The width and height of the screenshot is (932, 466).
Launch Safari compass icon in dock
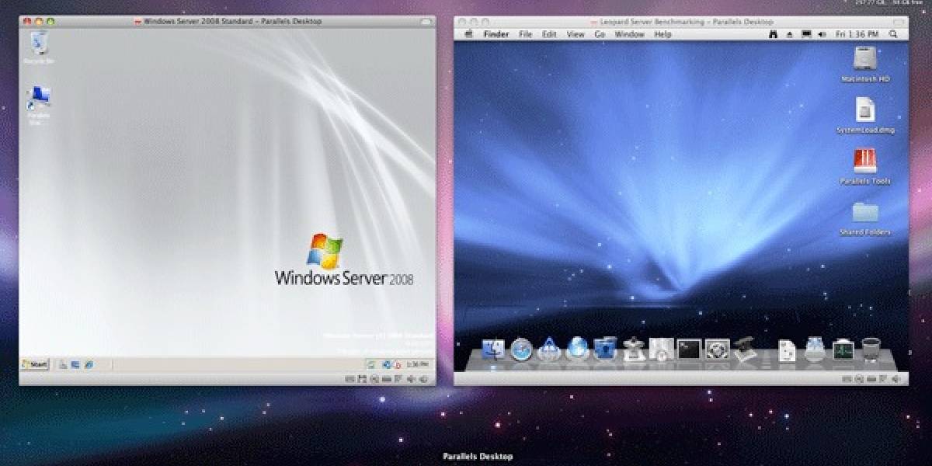coord(521,350)
